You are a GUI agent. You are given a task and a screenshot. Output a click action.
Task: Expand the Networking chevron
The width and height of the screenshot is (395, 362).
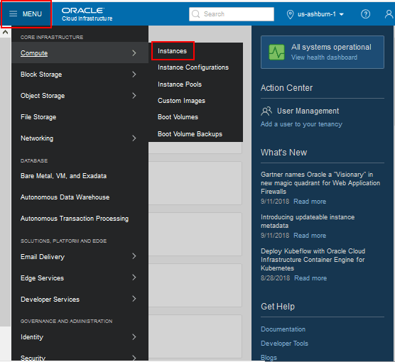pyautogui.click(x=134, y=138)
